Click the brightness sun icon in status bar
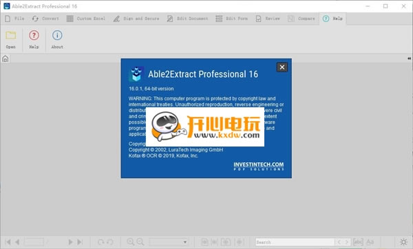Image resolution: width=413 pixels, height=249 pixels. pyautogui.click(x=404, y=242)
